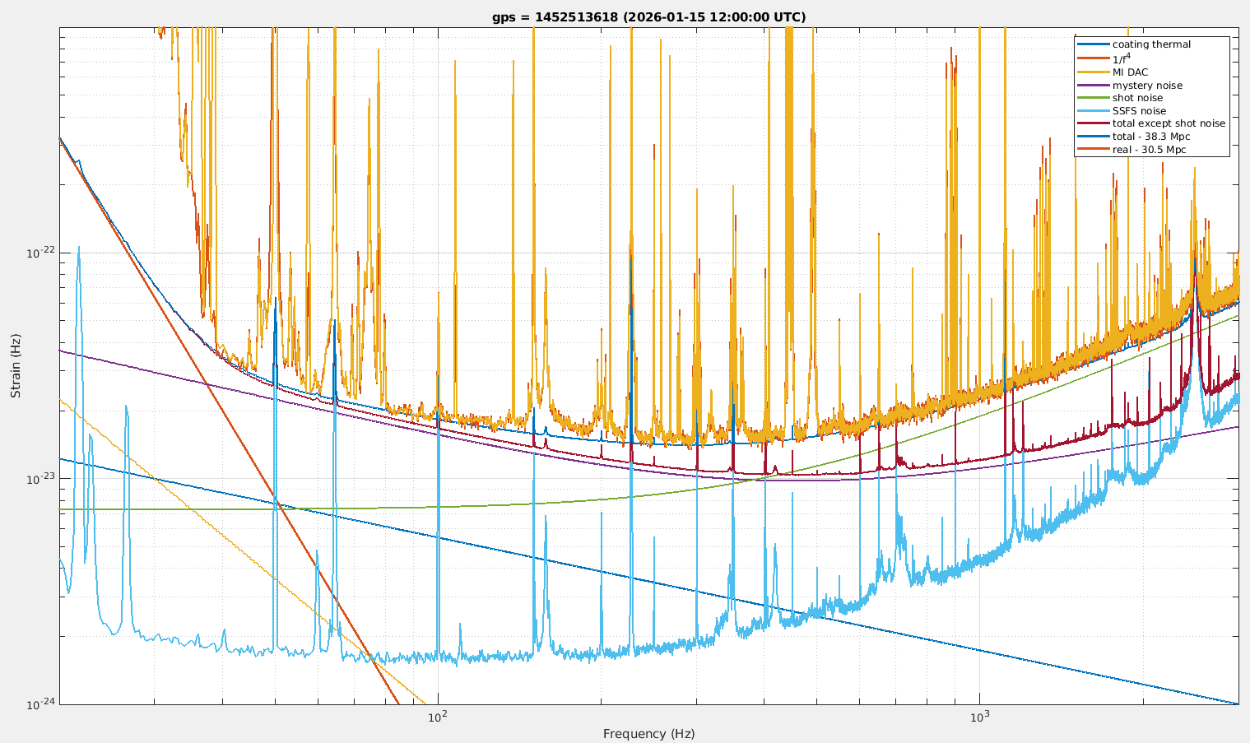Click the 10⁻²³ tick label on strain axis
The width and height of the screenshot is (1250, 743).
(x=41, y=479)
